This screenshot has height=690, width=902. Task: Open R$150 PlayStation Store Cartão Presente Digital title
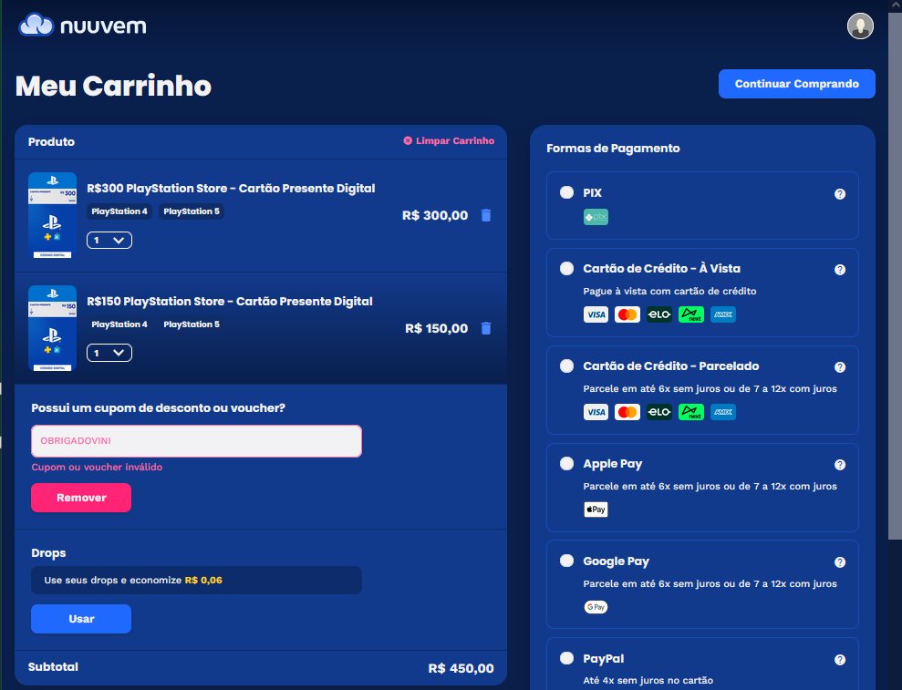(230, 302)
